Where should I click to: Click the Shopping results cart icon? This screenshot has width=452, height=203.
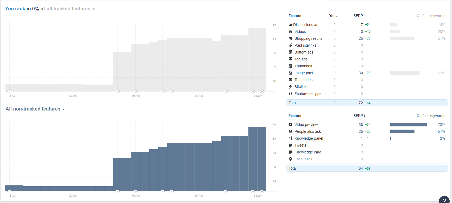[291, 38]
